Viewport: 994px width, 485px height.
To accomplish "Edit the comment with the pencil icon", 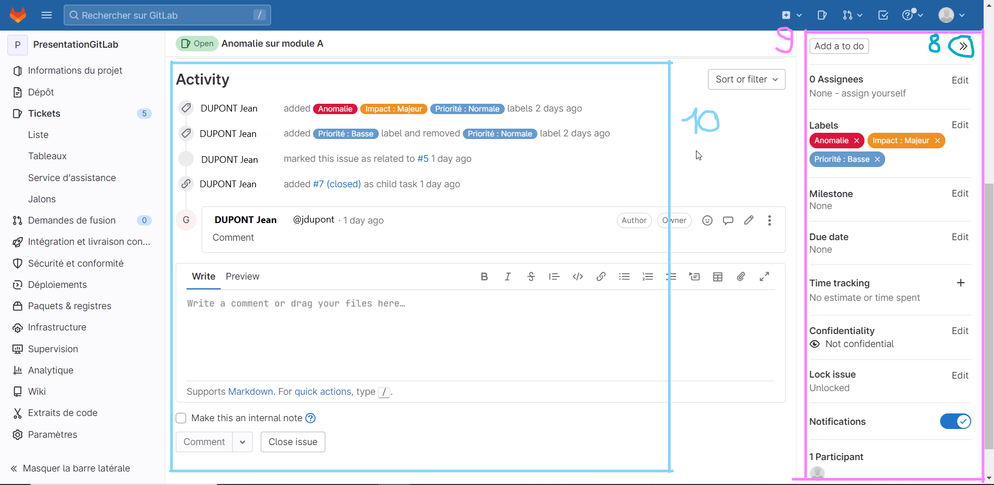I will tap(748, 220).
